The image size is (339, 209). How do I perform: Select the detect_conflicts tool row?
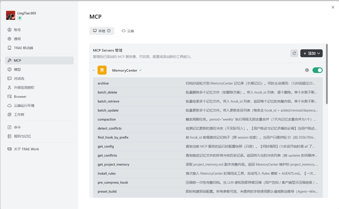click(x=208, y=128)
